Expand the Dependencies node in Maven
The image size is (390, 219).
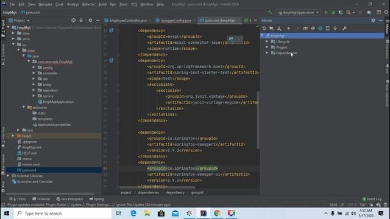[x=267, y=53]
